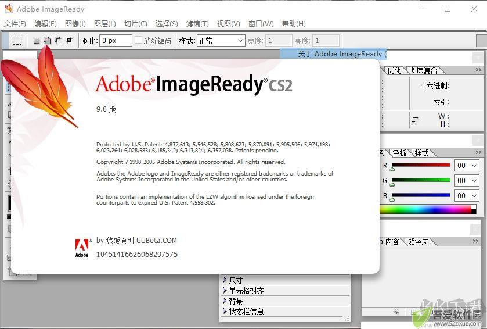The width and height of the screenshot is (487, 329).
Task: Minimize the Adobe ImageReady window
Action: click(421, 9)
